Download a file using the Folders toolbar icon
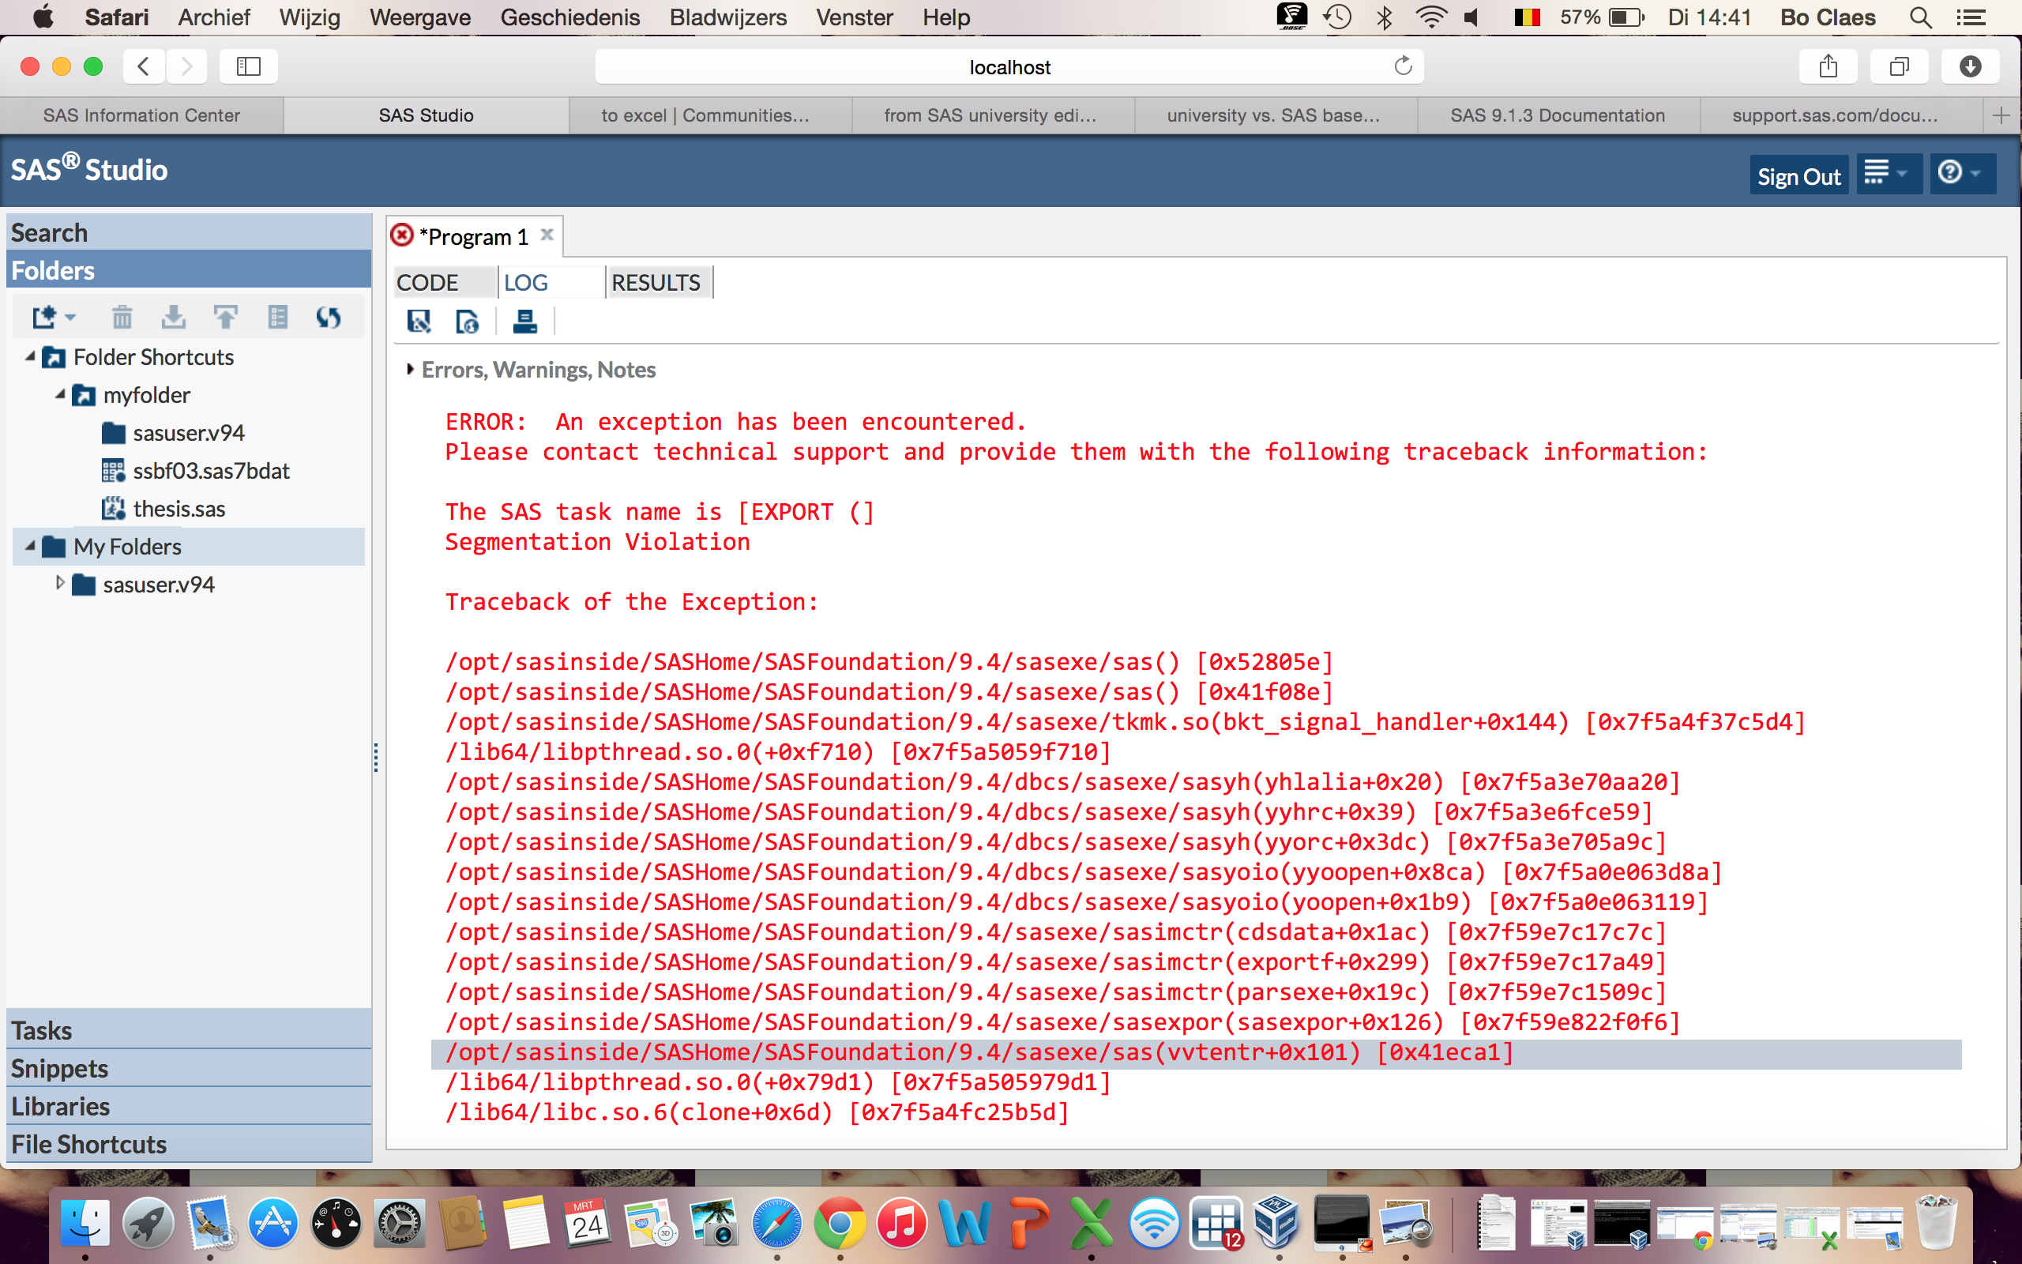The image size is (2022, 1264). coord(174,317)
